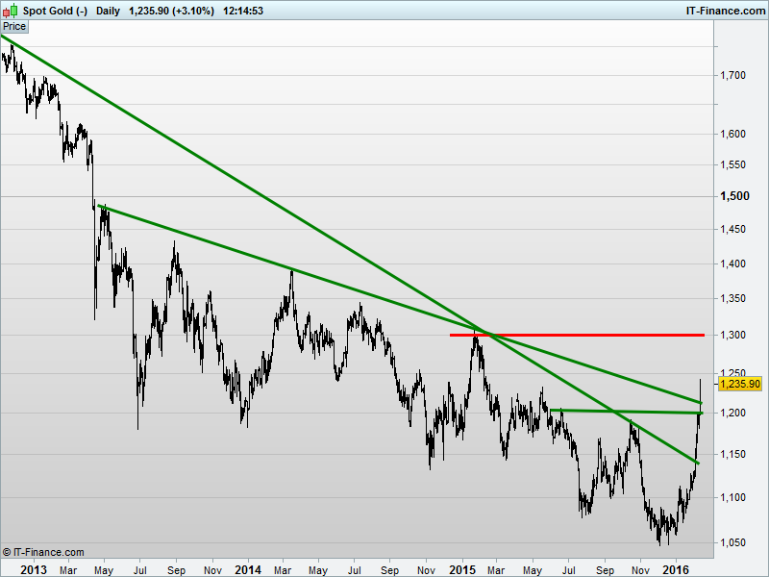The width and height of the screenshot is (769, 577).
Task: Click the 1,300 price axis label
Action: [733, 335]
